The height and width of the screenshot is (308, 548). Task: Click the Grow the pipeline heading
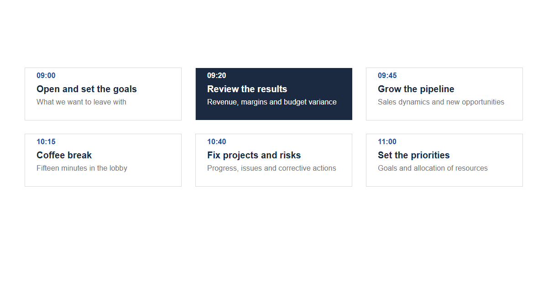pos(416,89)
